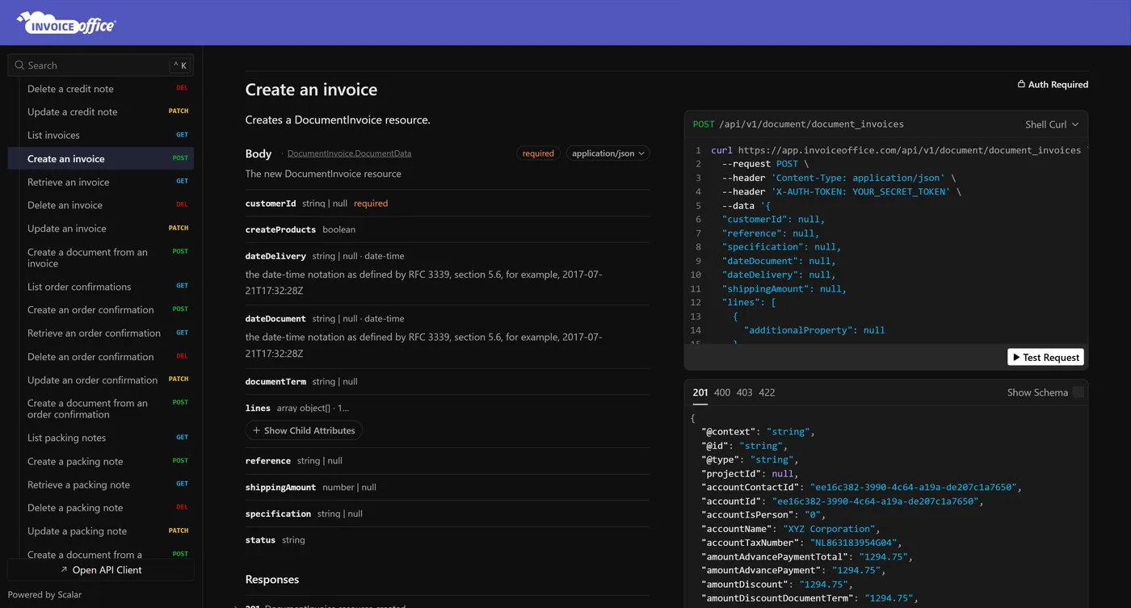Screen dimensions: 1131x608
Task: Switch to the 201 response tab
Action: [x=700, y=392]
